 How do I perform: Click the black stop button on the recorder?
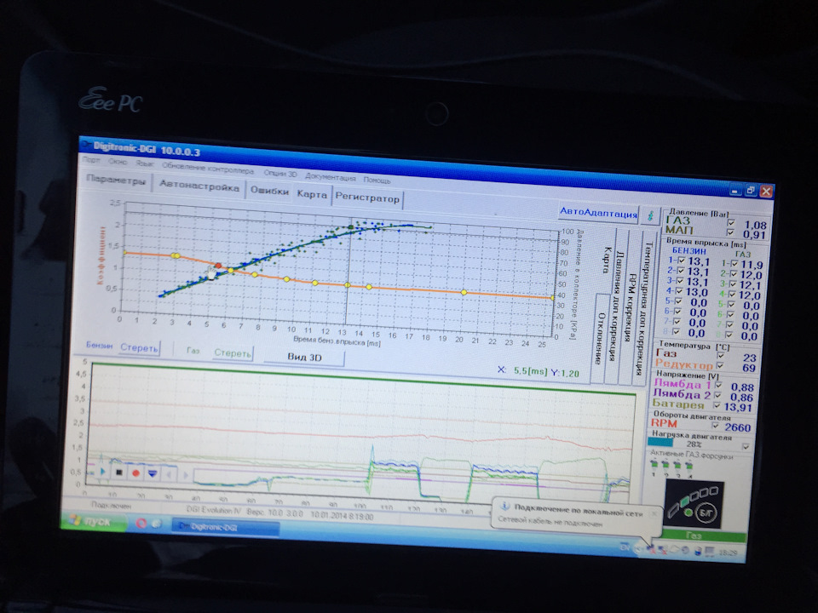[x=120, y=471]
